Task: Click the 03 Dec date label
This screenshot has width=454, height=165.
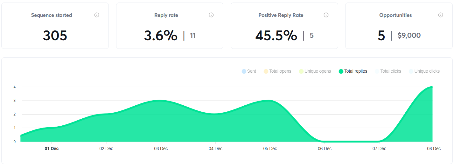Action: pos(161,148)
